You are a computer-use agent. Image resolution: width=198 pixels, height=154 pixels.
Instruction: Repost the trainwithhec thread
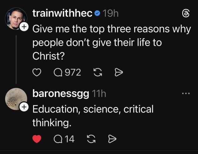(x=97, y=73)
